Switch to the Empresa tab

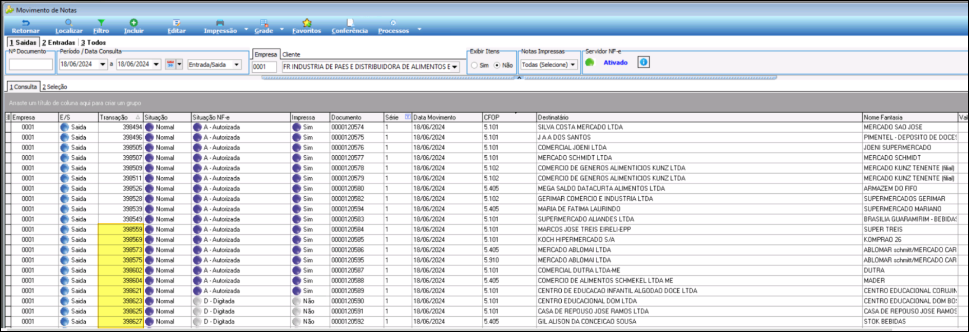tap(265, 54)
